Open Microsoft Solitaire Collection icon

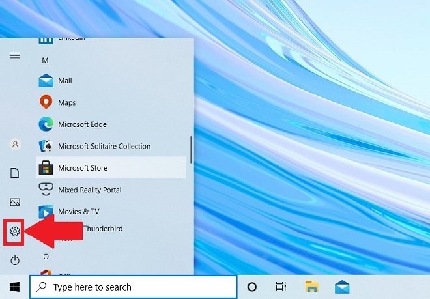[x=46, y=146]
